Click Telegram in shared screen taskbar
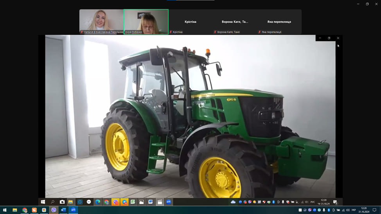This screenshot has height=214, width=381. (x=124, y=202)
